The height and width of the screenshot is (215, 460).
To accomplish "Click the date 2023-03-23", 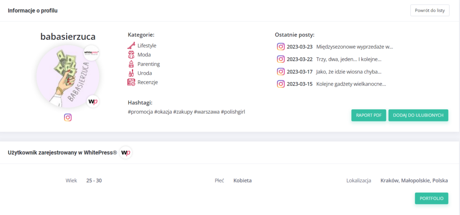I will 300,47.
